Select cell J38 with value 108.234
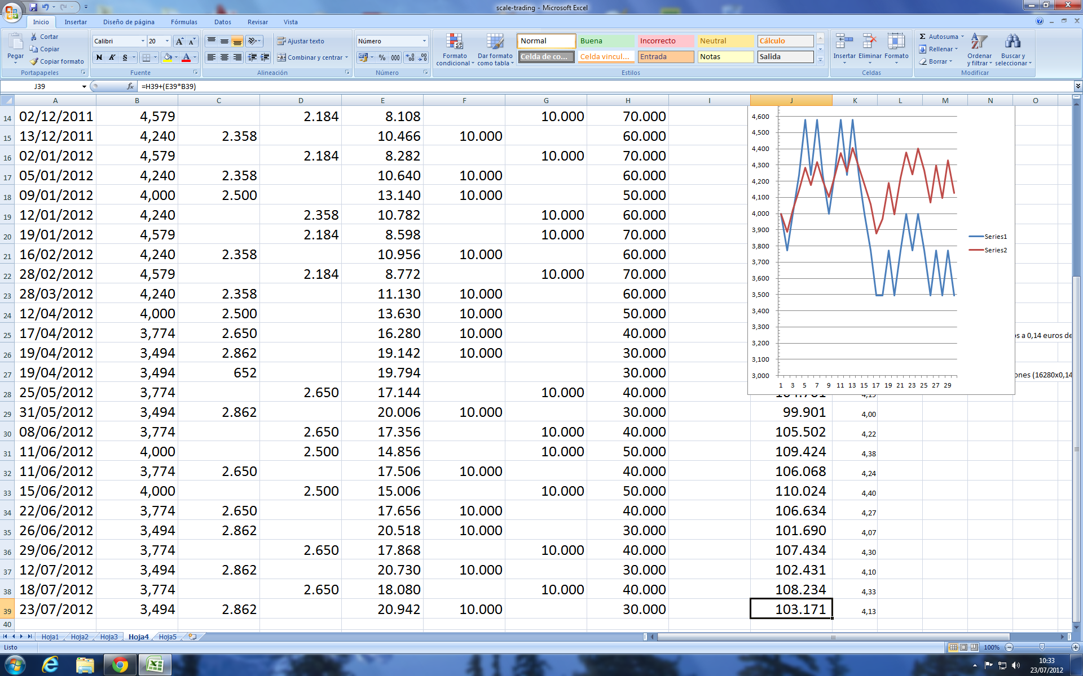1083x676 pixels. (x=791, y=589)
